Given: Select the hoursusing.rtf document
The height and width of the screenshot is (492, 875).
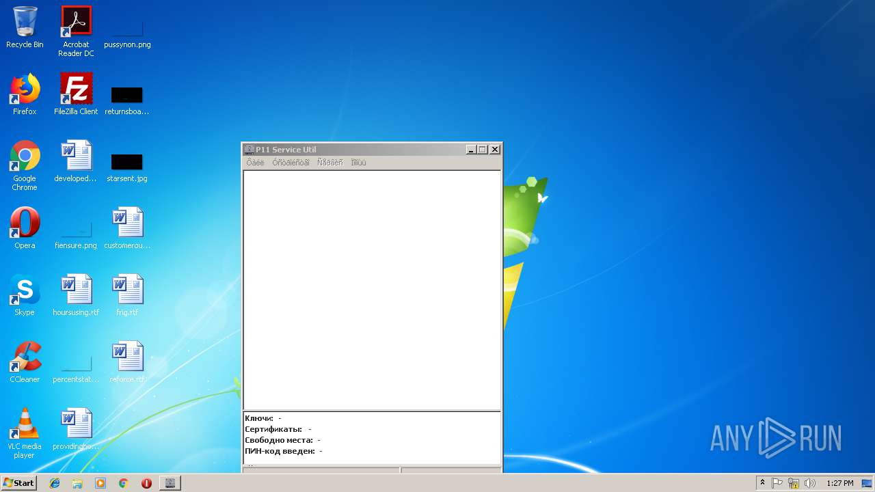Looking at the screenshot, I should tap(76, 296).
